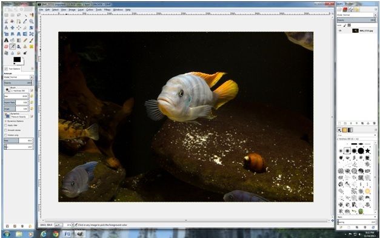This screenshot has width=380, height=238.
Task: Select the Text tool
Action: click(6, 40)
